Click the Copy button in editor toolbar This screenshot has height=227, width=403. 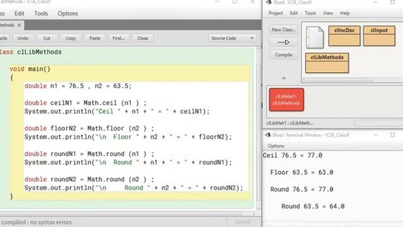pos(71,38)
